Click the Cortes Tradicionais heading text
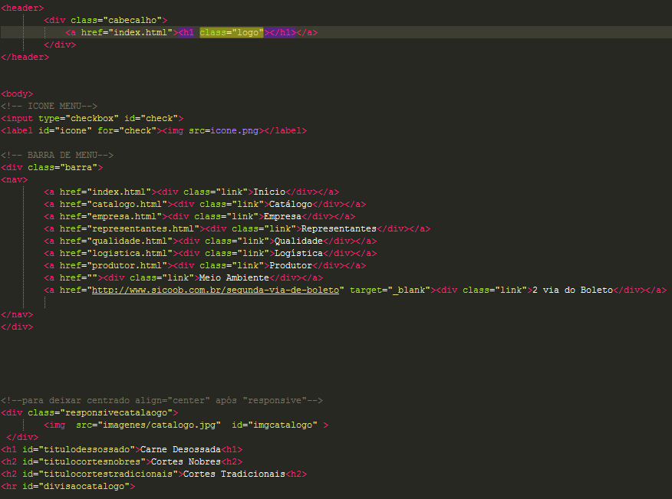The height and width of the screenshot is (499, 672). (234, 474)
